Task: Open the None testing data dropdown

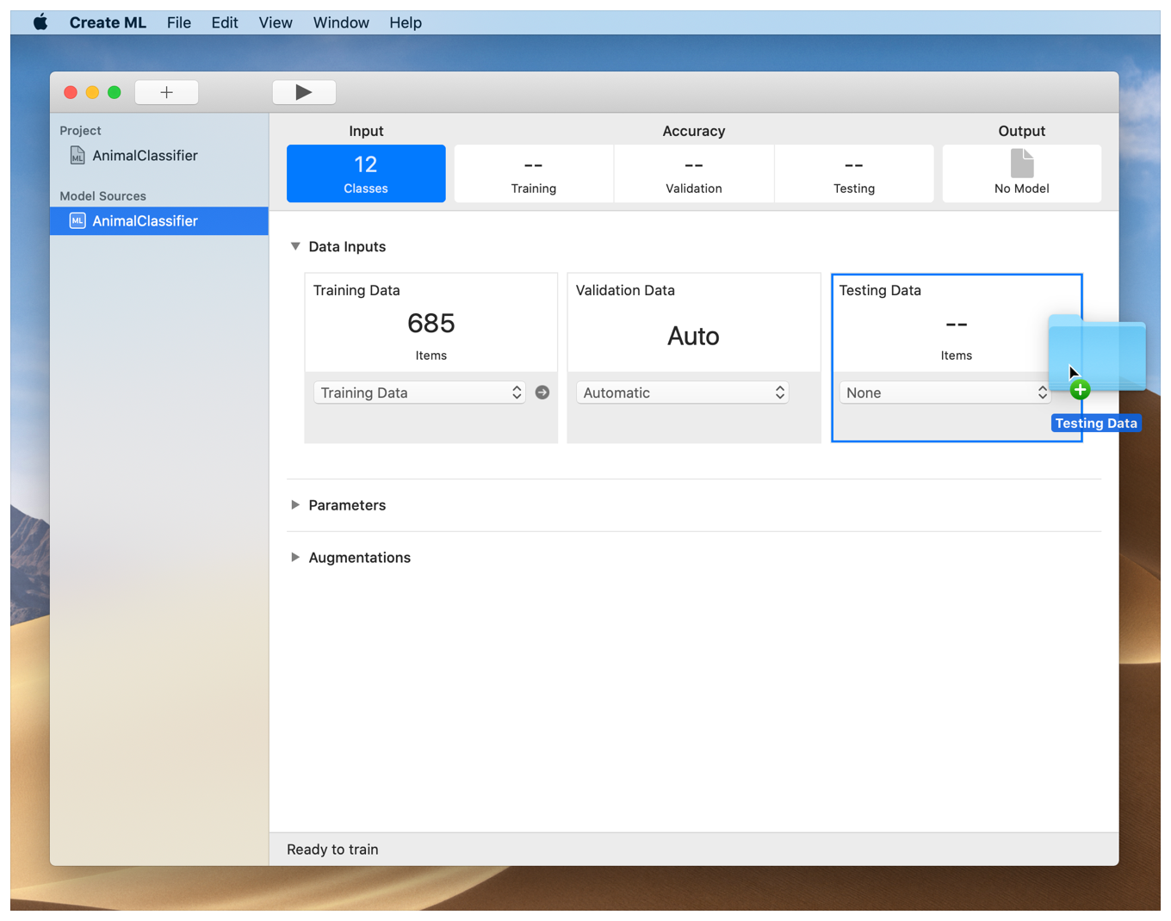Action: 945,393
